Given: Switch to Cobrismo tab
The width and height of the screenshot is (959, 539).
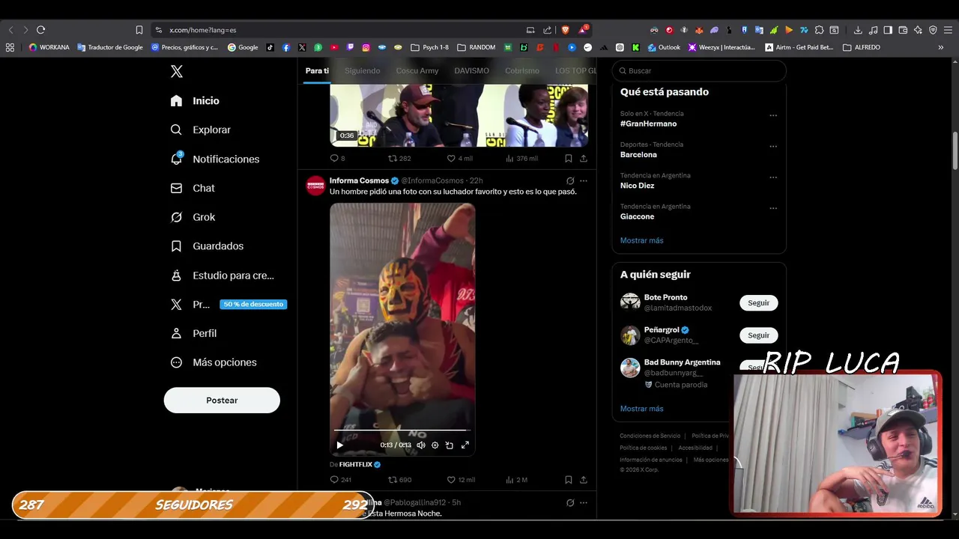Looking at the screenshot, I should [522, 70].
